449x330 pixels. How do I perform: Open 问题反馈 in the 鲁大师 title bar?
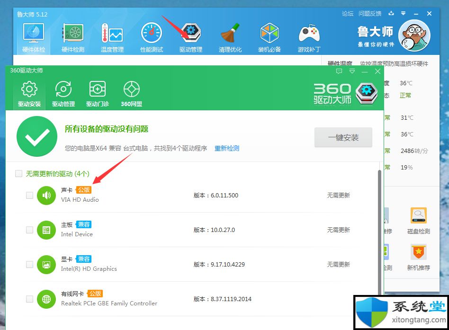370,13
